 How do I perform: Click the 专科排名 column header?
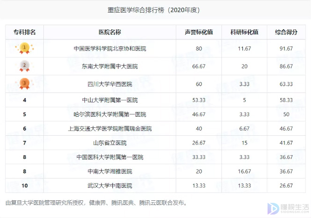tap(24, 32)
